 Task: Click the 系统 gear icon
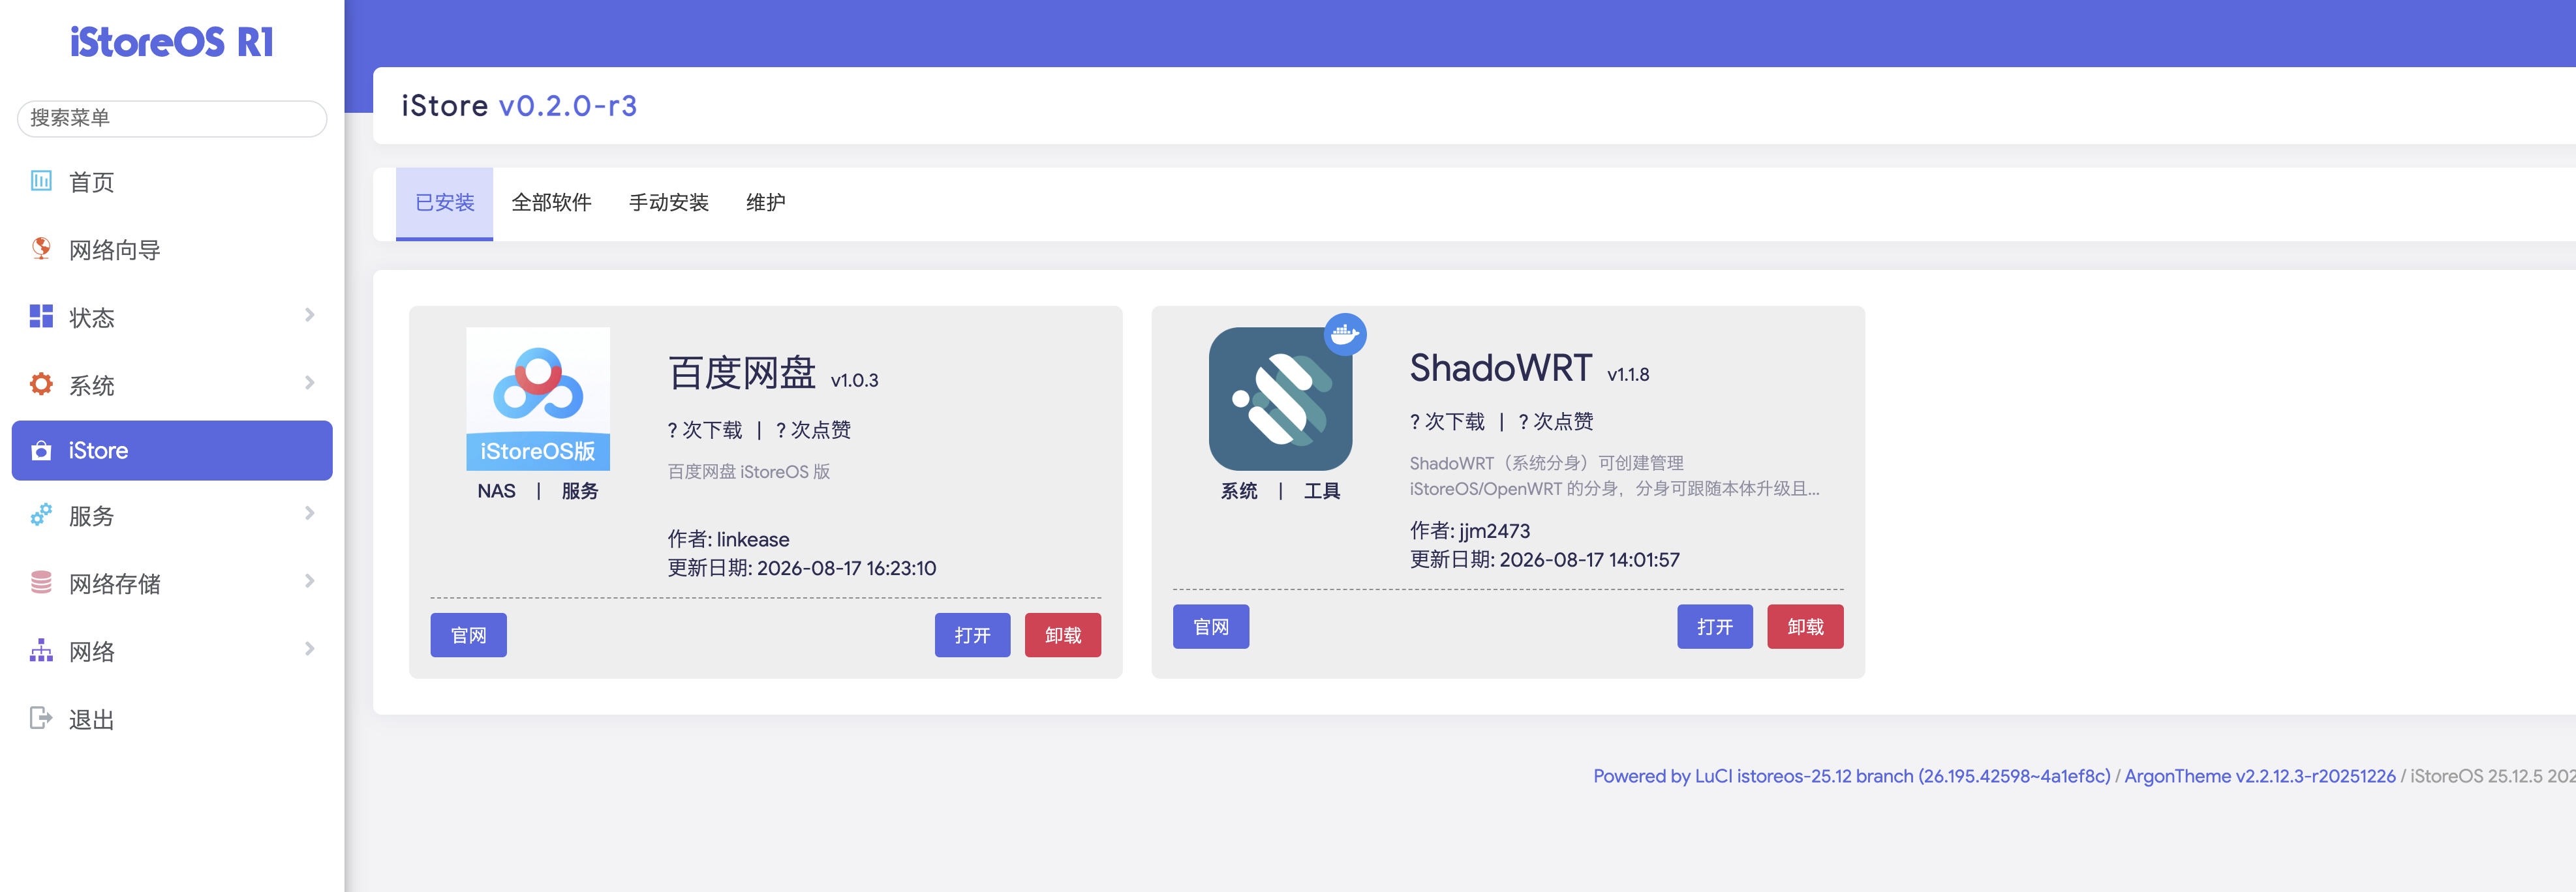[41, 385]
